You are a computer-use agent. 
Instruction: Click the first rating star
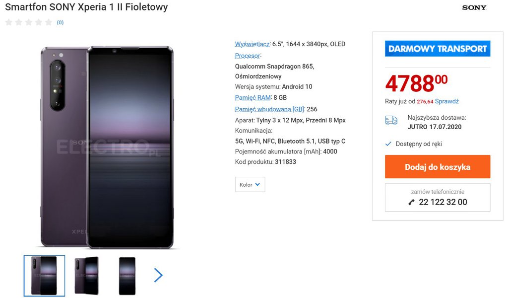pos(8,22)
